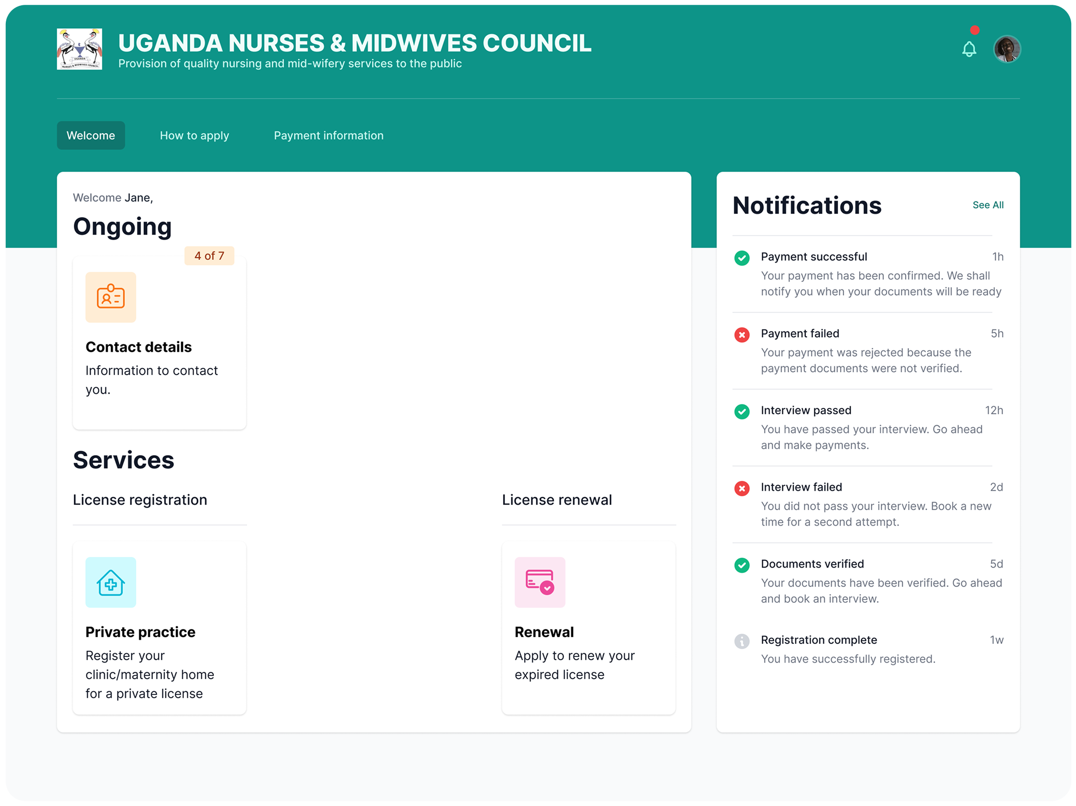Open the Payment information tab
Image resolution: width=1076 pixels, height=806 pixels.
pyautogui.click(x=328, y=135)
